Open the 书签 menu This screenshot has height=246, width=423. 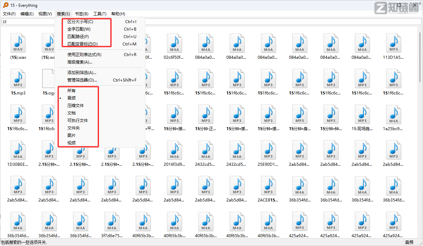(x=81, y=14)
